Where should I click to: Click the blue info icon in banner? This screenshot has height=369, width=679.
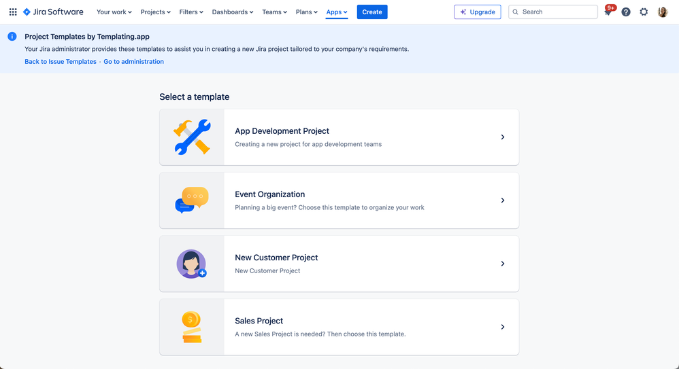(x=12, y=37)
